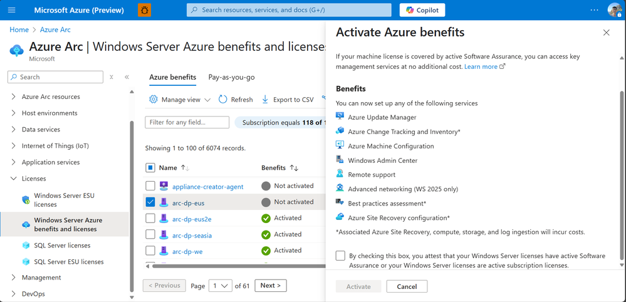Go to Azure Arc breadcrumb
The height and width of the screenshot is (302, 626).
click(x=55, y=29)
